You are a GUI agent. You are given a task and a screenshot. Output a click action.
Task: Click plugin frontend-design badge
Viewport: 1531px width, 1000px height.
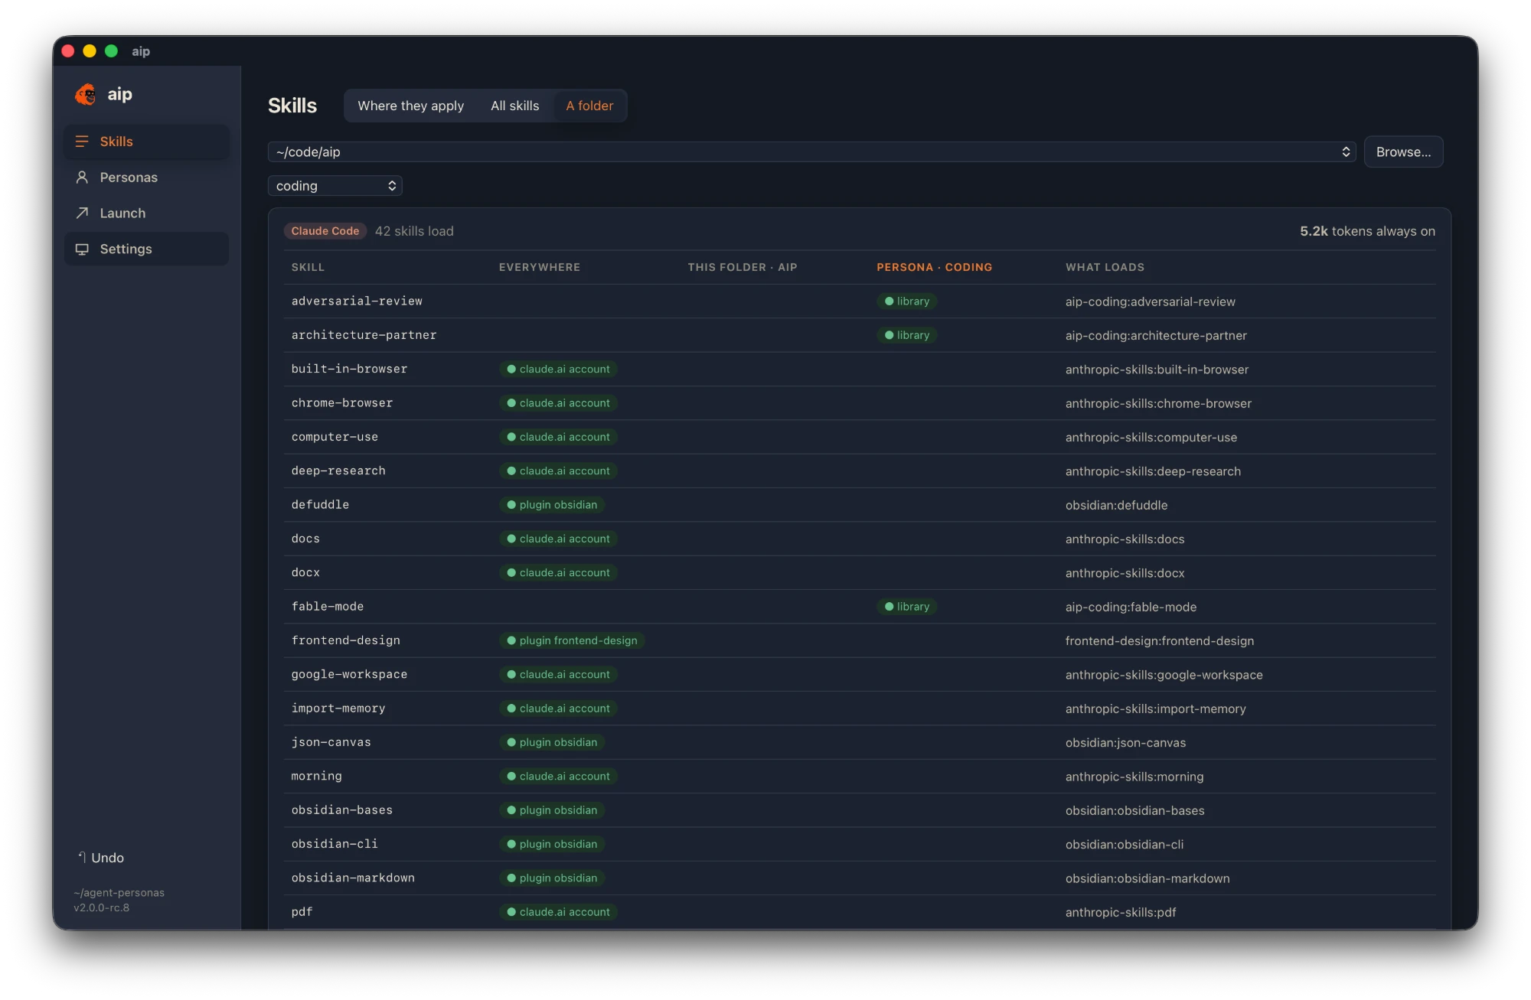coord(572,640)
